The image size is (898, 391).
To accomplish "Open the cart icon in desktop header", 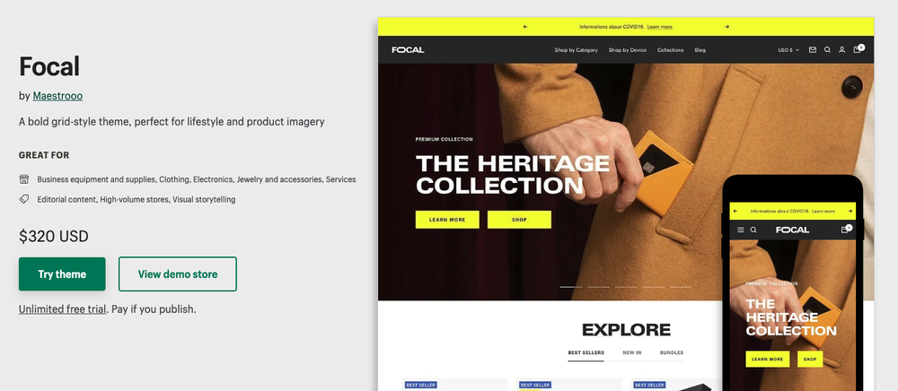I will click(x=858, y=49).
